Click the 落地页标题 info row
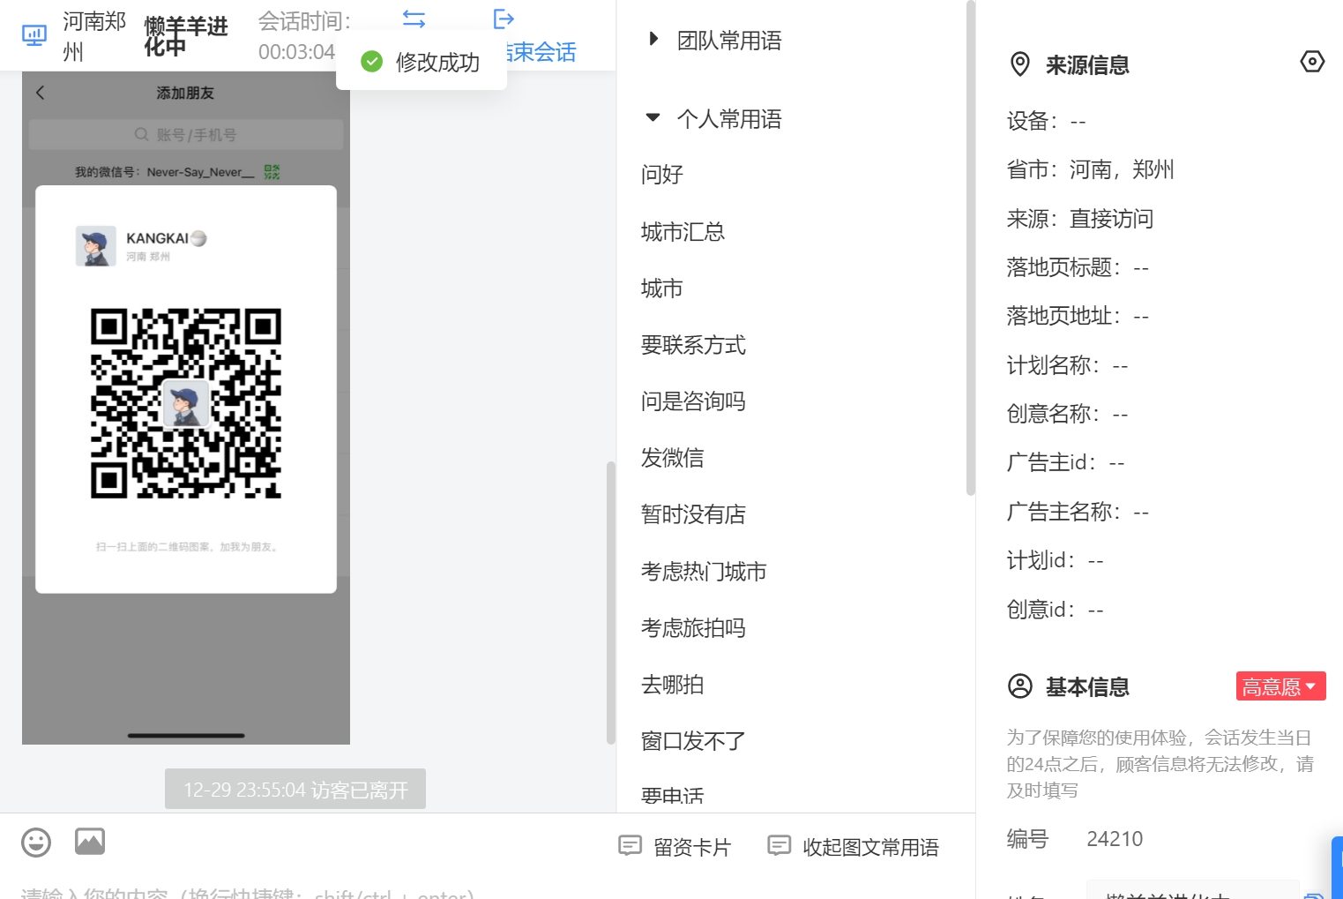Image resolution: width=1343 pixels, height=899 pixels. click(1078, 267)
